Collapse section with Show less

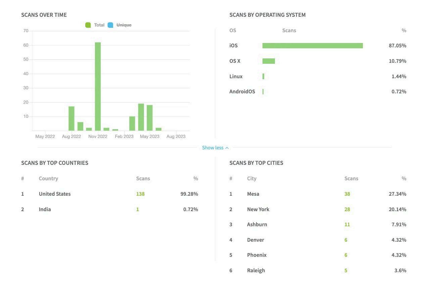215,148
